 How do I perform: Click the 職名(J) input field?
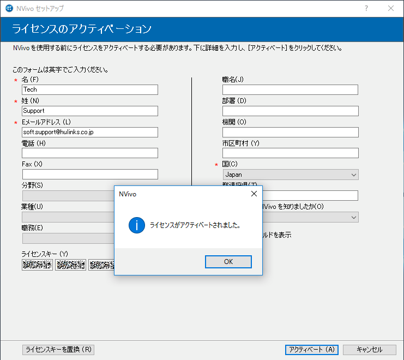point(290,89)
